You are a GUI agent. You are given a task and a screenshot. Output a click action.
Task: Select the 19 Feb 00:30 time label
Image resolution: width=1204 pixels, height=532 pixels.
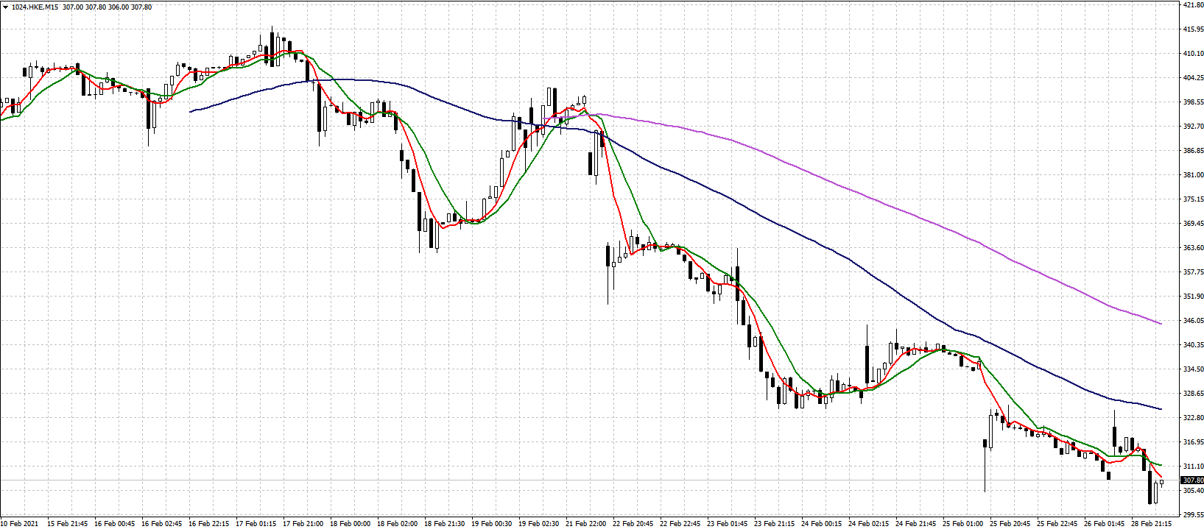coord(492,524)
